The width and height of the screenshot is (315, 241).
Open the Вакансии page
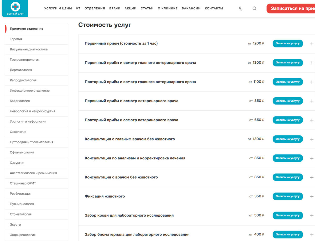[191, 8]
